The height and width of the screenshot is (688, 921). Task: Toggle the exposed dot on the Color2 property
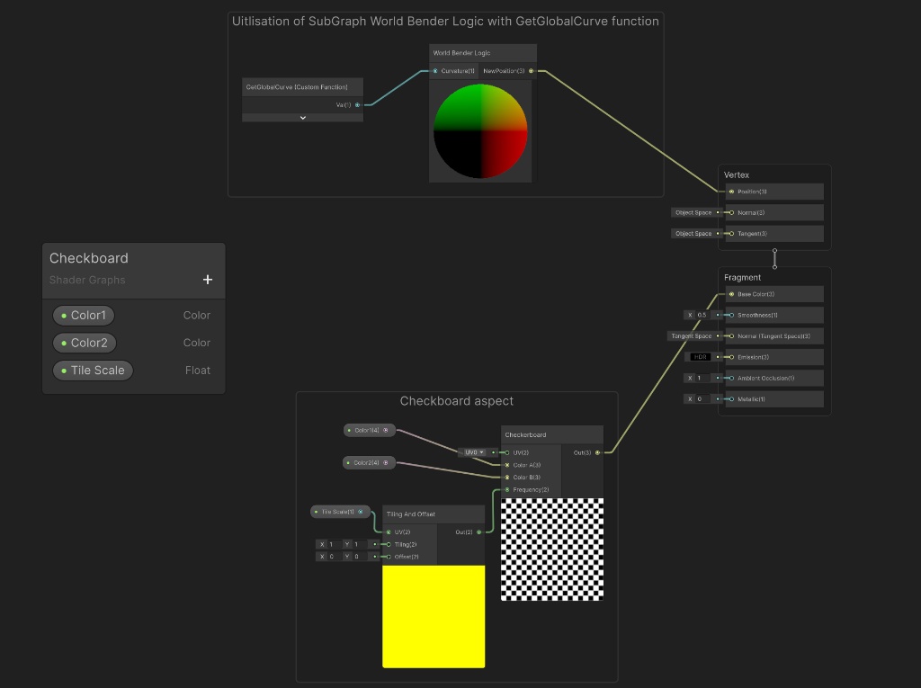point(62,343)
